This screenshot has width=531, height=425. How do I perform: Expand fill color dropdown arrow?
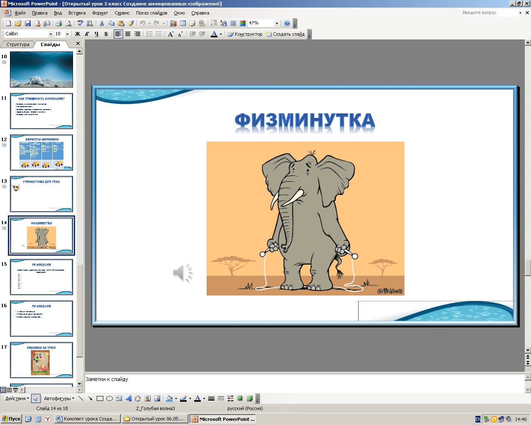176,398
